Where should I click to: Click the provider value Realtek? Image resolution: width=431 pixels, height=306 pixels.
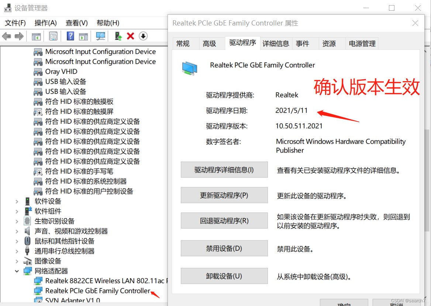pos(287,95)
